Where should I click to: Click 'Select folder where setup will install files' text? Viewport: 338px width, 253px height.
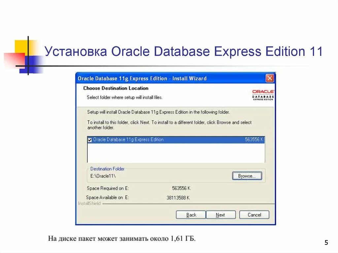(x=124, y=97)
